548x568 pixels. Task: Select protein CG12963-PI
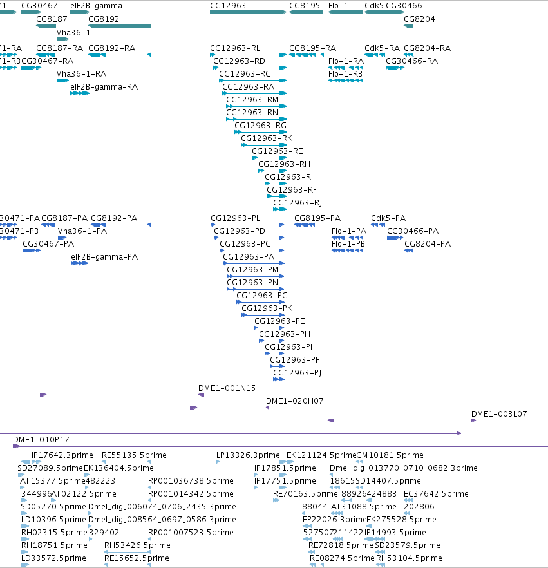tap(274, 353)
